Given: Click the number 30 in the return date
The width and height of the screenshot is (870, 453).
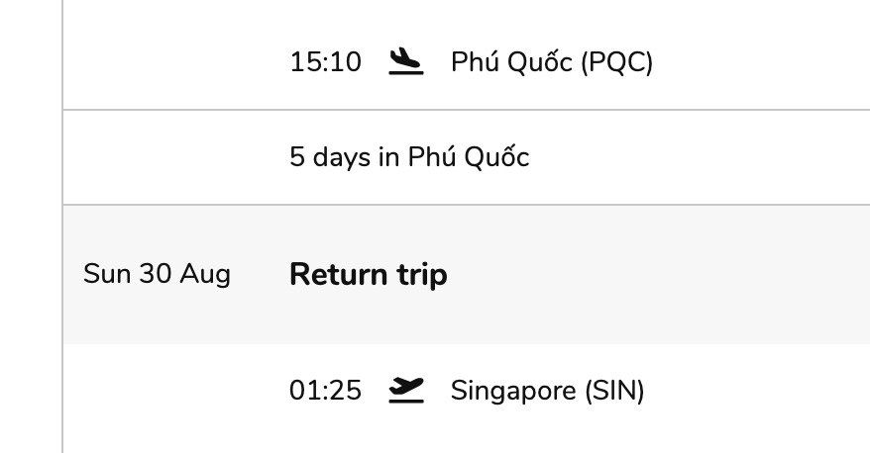Looking at the screenshot, I should point(155,274).
